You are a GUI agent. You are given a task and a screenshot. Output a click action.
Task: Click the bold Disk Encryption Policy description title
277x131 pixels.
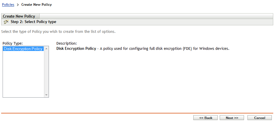[76, 49]
